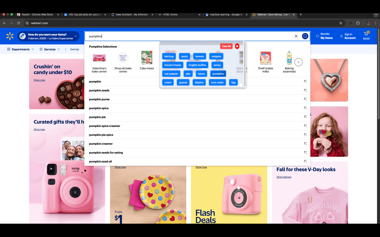
Task: Expand the Departments dropdown
Action: pos(20,49)
